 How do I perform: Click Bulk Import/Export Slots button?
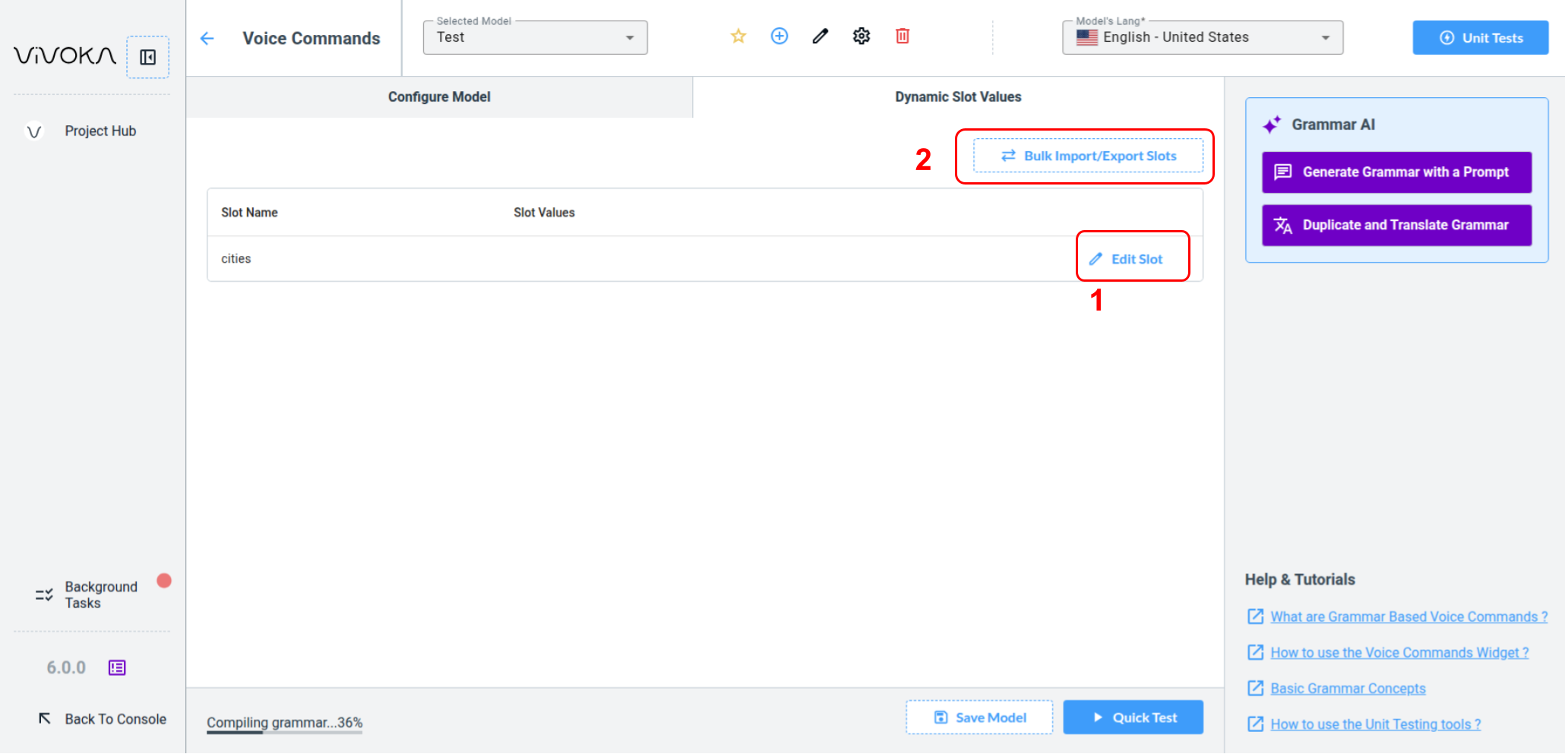1088,156
